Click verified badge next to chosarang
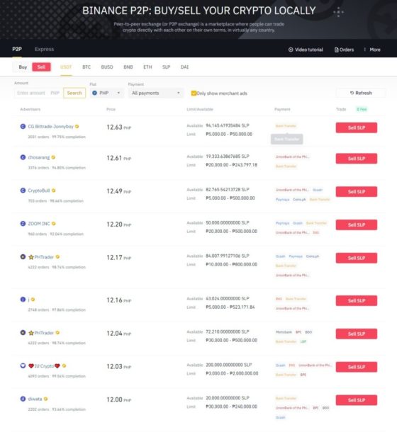Image resolution: width=397 pixels, height=432 pixels. click(53, 157)
